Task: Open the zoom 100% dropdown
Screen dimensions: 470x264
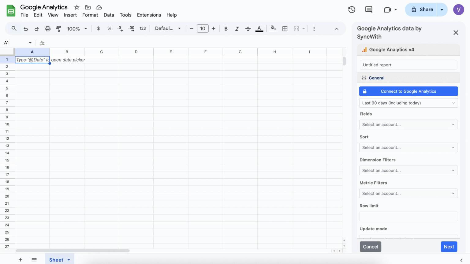Action: tap(77, 28)
